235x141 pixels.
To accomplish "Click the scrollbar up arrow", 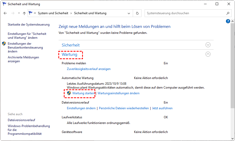I will click(x=232, y=21).
